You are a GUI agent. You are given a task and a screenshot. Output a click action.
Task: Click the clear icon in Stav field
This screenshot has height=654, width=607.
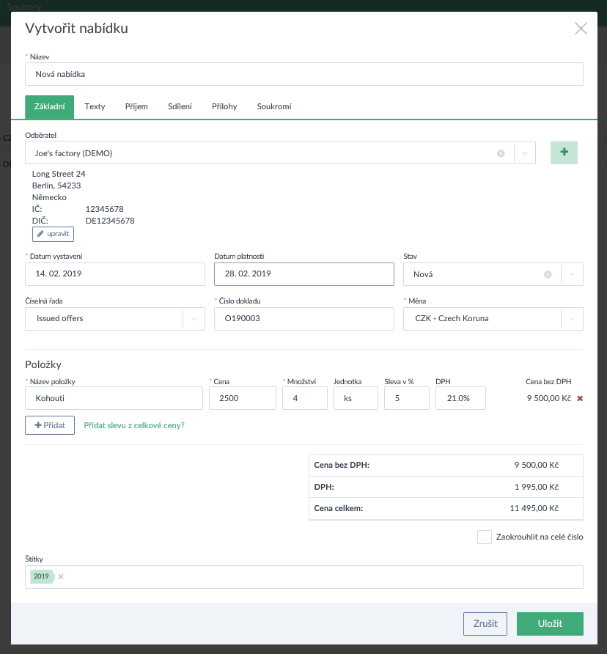(548, 274)
